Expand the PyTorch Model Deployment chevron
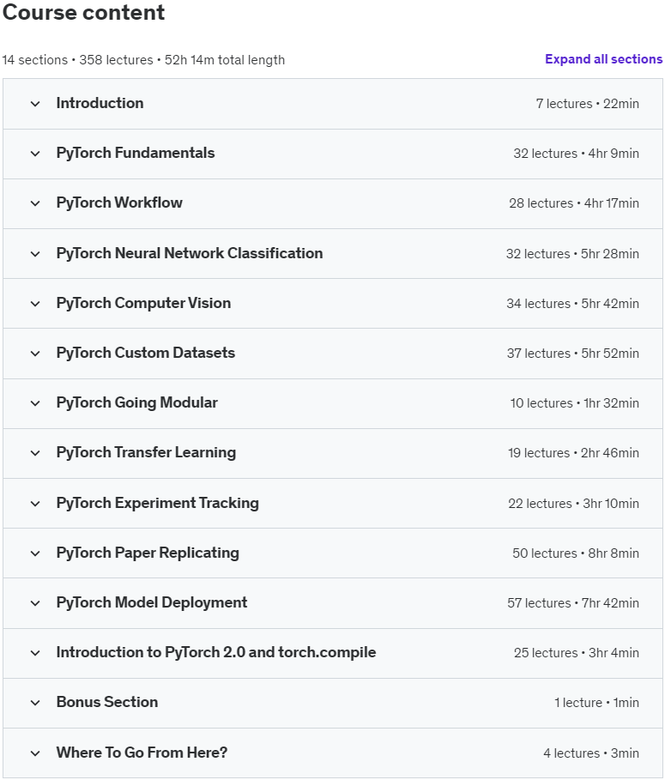Viewport: 665px width, 780px height. coord(35,603)
